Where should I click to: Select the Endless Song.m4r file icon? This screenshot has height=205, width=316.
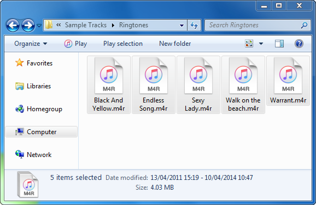pyautogui.click(x=154, y=76)
